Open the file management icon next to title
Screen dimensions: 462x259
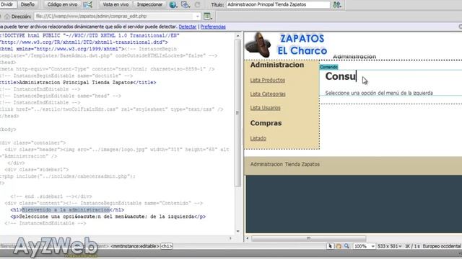(337, 4)
